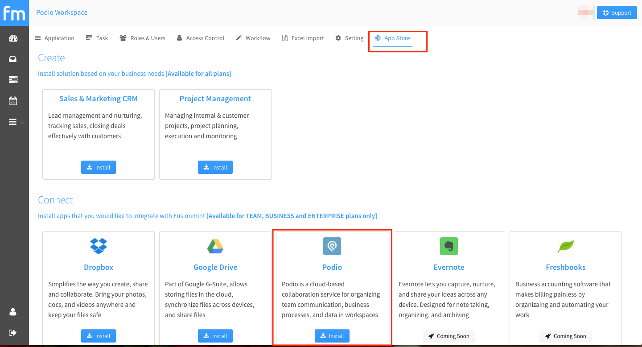This screenshot has width=642, height=347.
Task: Open the Evernote title link
Action: point(449,267)
